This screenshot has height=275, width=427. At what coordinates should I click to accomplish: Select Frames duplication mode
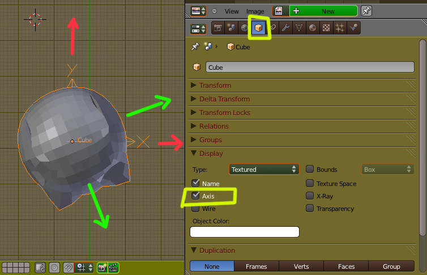[x=256, y=266]
